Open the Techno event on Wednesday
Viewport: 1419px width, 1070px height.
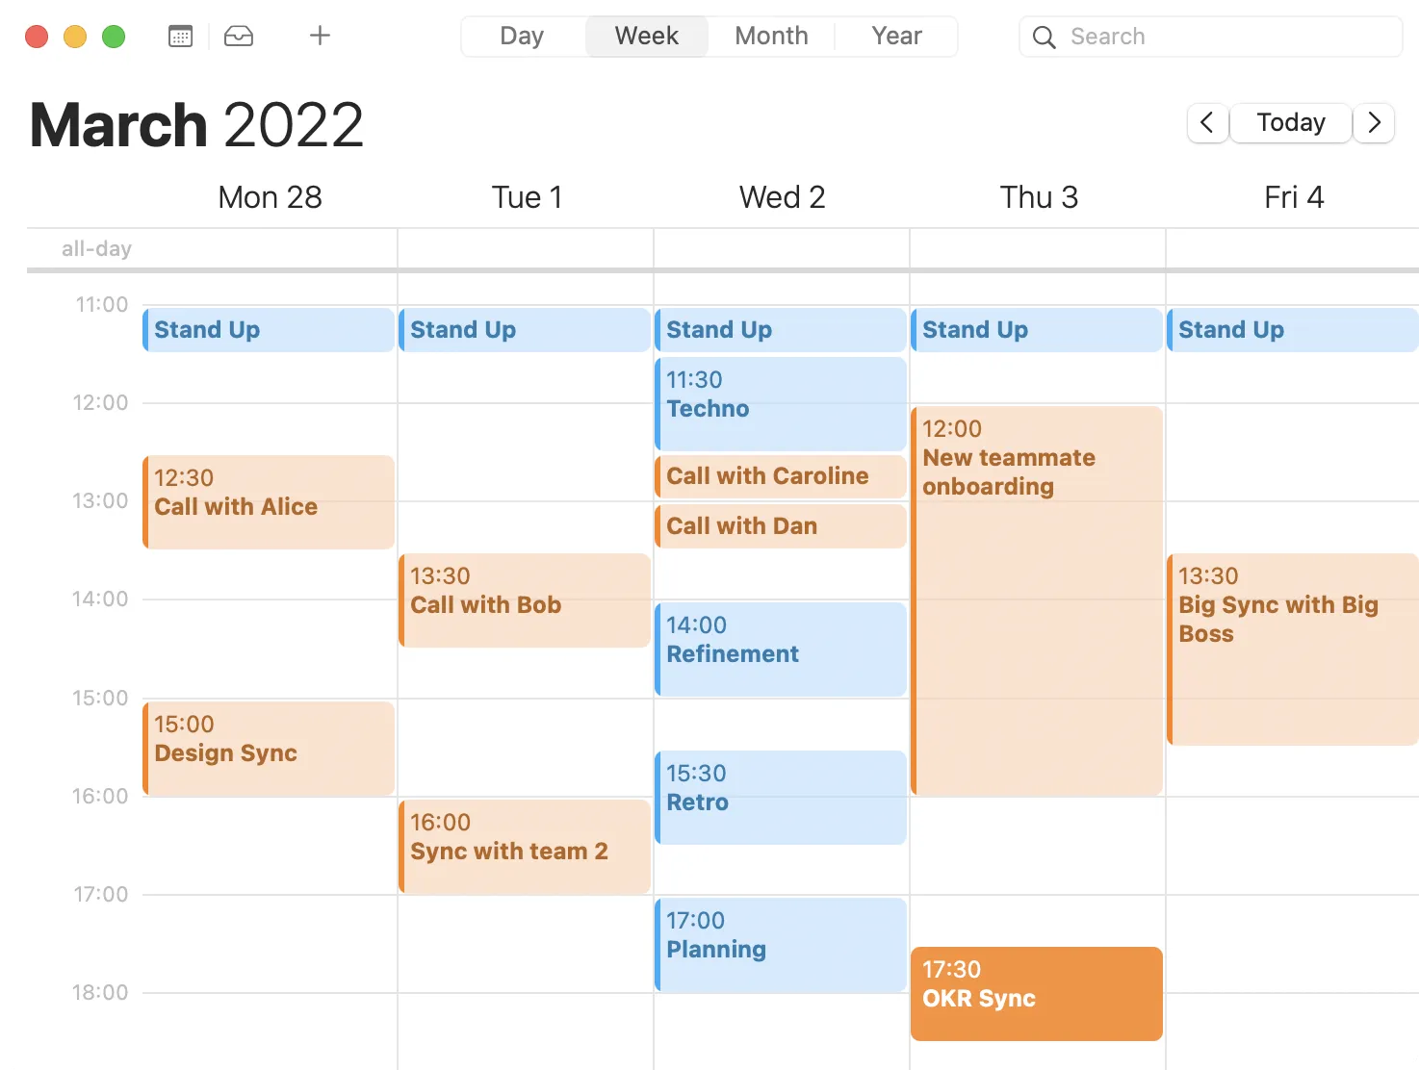pyautogui.click(x=780, y=402)
